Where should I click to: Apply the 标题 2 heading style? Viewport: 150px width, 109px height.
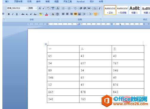[x=146, y=10]
